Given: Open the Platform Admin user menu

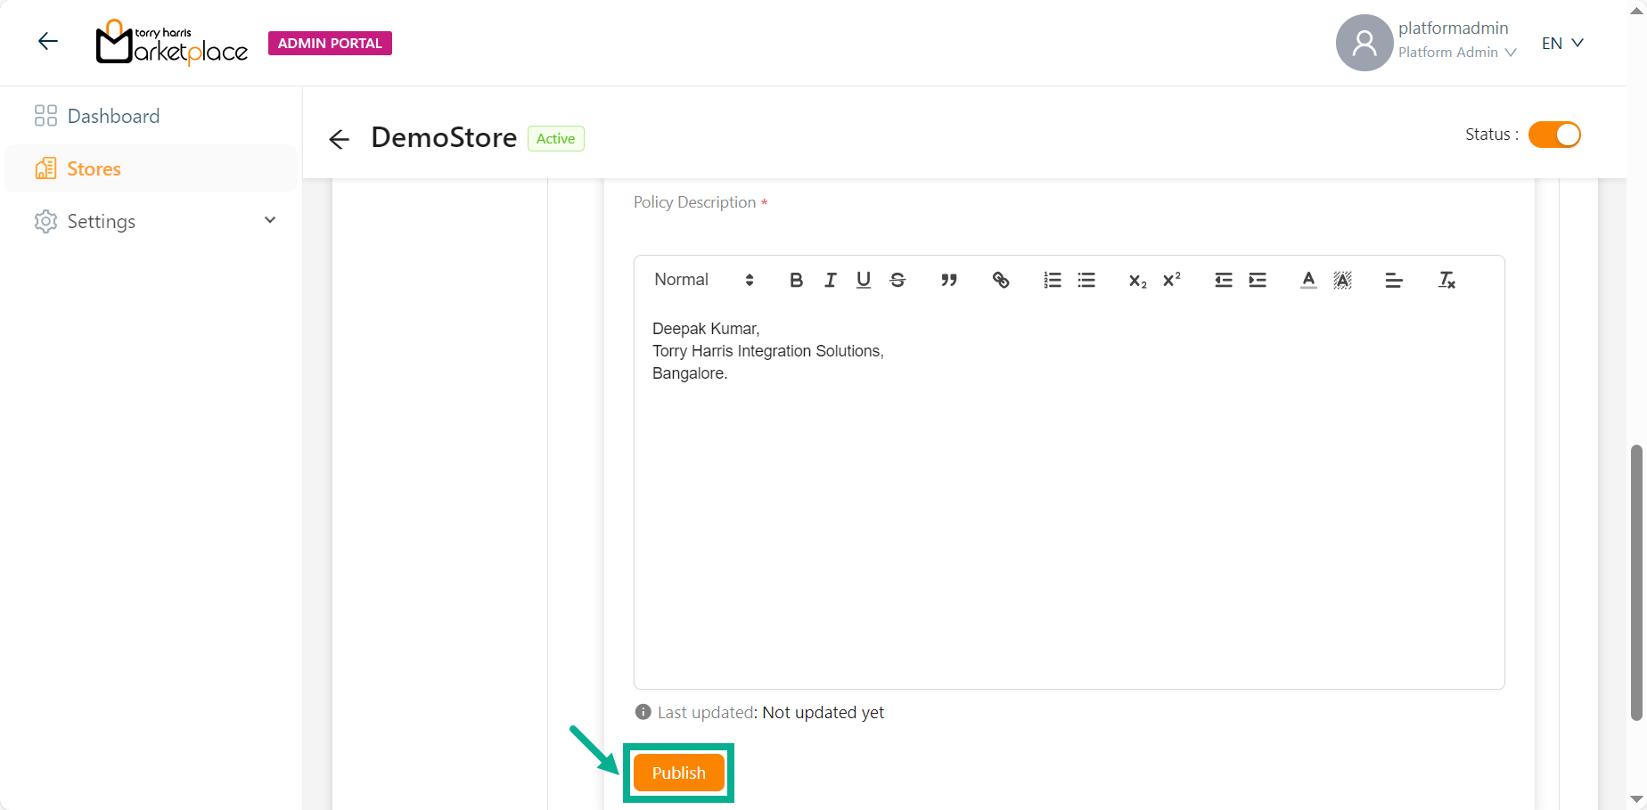Looking at the screenshot, I should coord(1456,53).
